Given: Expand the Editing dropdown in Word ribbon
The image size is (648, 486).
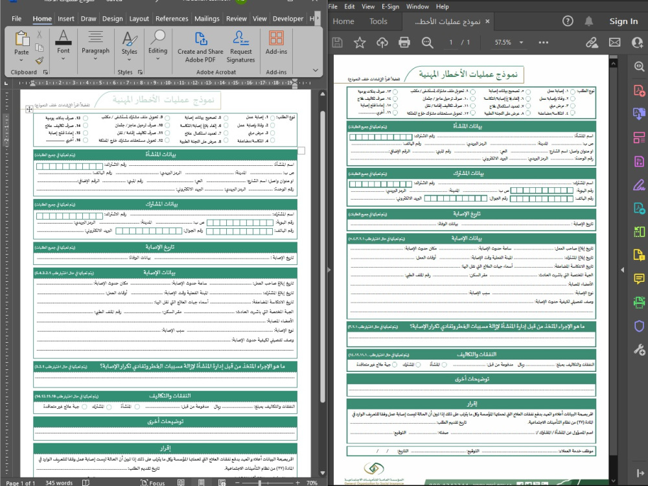Looking at the screenshot, I should (157, 58).
